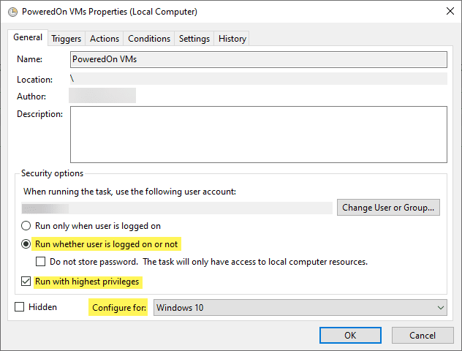Click the Windows 10 combo box value

(292, 308)
